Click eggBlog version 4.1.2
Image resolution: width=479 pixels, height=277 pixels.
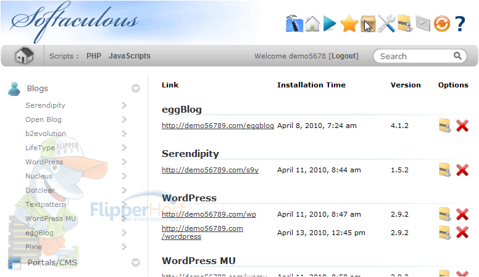coord(399,126)
